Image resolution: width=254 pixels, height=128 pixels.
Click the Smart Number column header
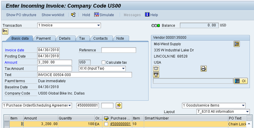186,118
